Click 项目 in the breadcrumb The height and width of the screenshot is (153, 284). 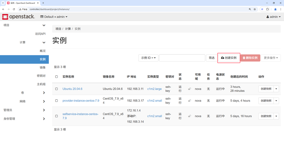58,29
